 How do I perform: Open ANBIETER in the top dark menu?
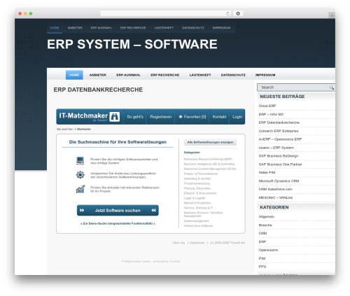(x=75, y=28)
